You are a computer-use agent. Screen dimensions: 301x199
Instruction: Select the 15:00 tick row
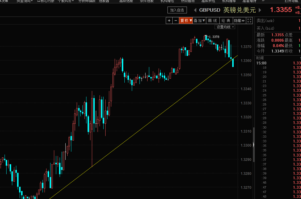pos(278,63)
